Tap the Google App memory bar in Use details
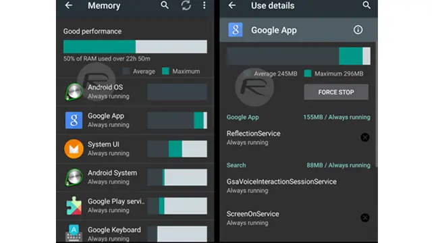This screenshot has height=243, width=432. (x=298, y=56)
